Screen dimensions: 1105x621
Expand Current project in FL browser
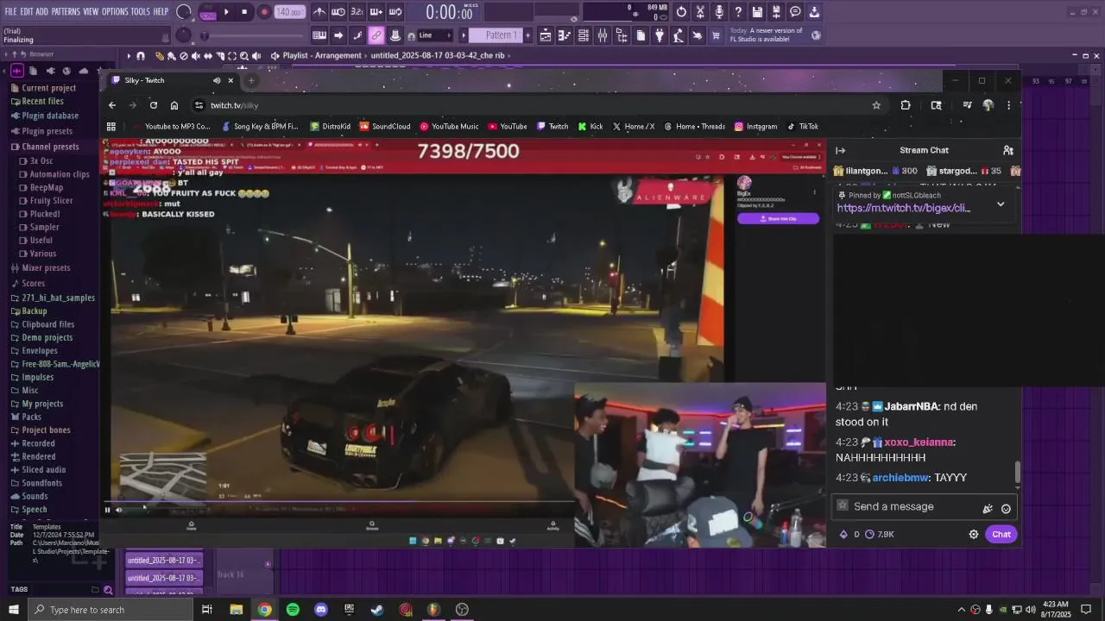[x=49, y=88]
